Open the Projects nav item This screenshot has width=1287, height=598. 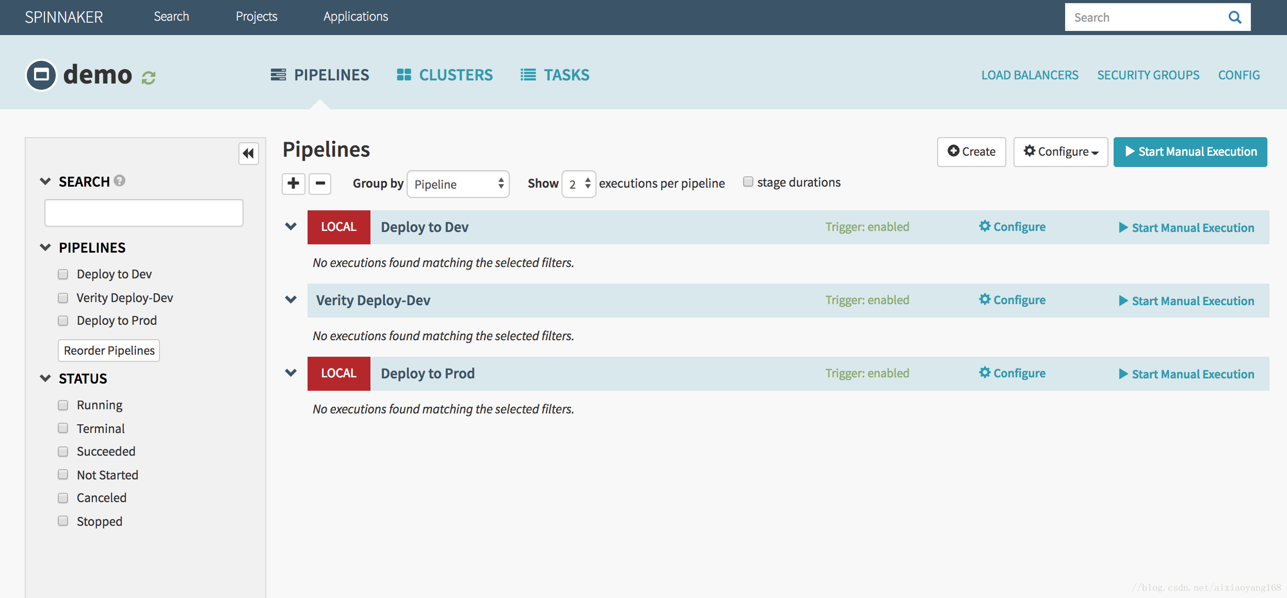tap(256, 16)
